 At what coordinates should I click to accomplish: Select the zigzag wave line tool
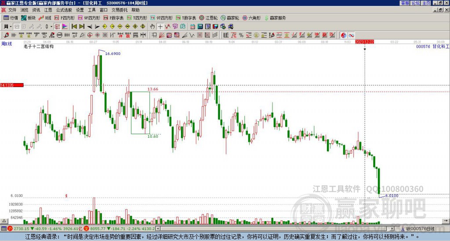coord(192,35)
